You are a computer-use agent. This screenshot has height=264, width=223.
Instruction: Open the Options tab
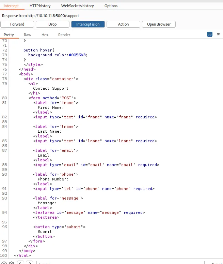[111, 6]
